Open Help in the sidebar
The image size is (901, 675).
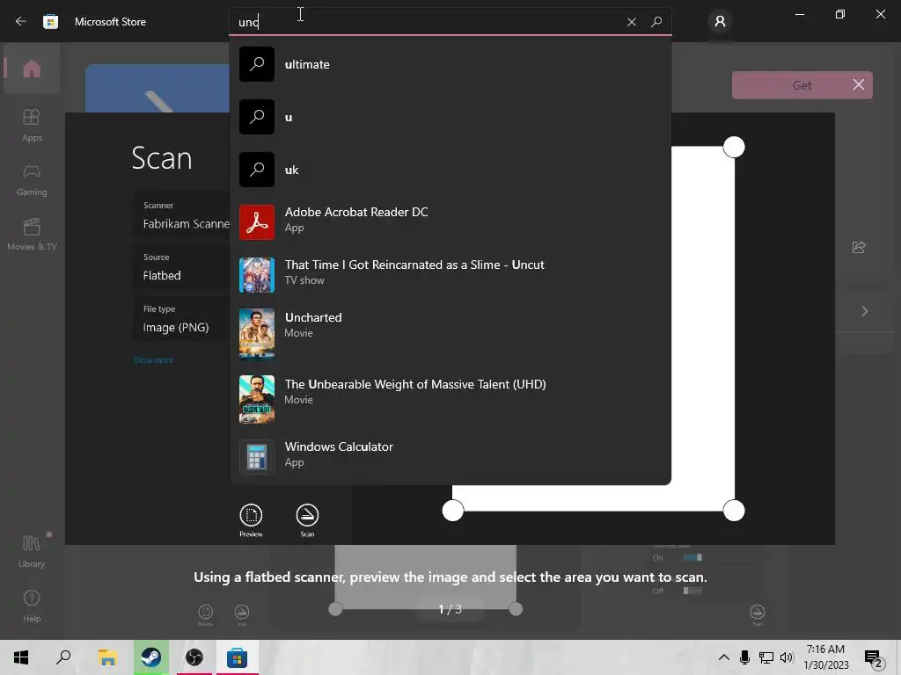pos(32,606)
